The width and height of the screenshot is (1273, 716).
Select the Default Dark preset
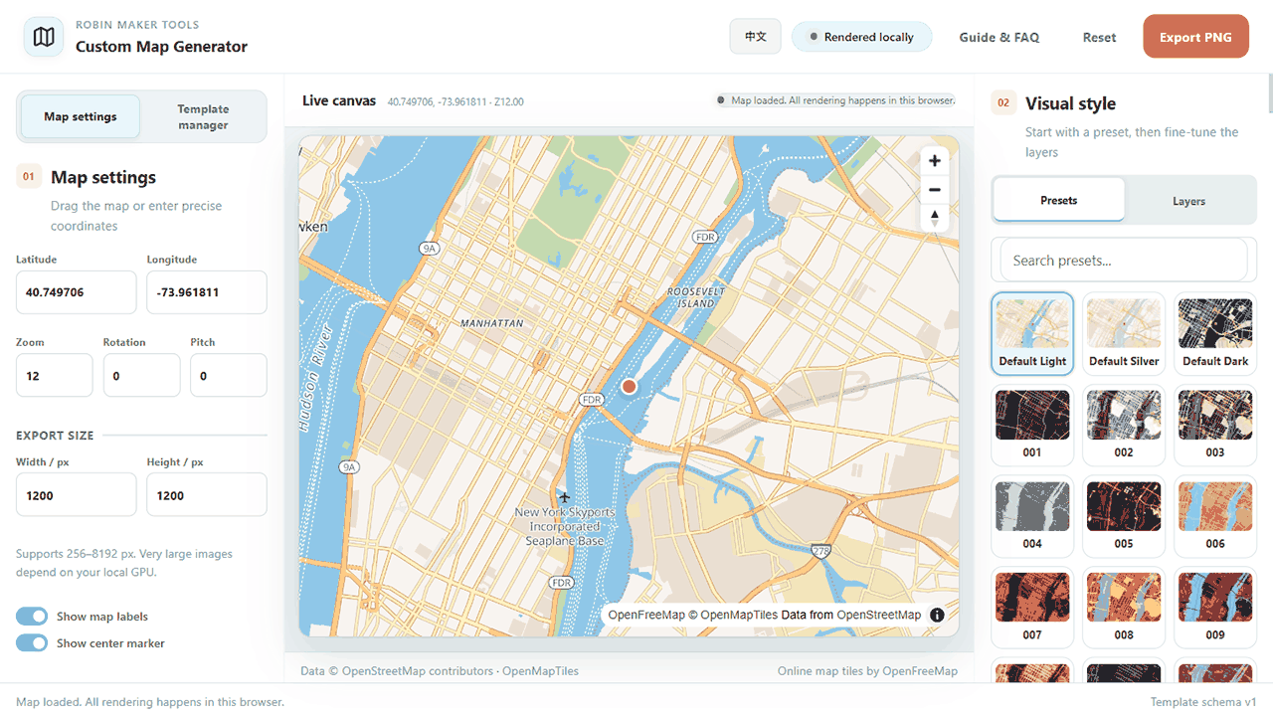pyautogui.click(x=1215, y=334)
